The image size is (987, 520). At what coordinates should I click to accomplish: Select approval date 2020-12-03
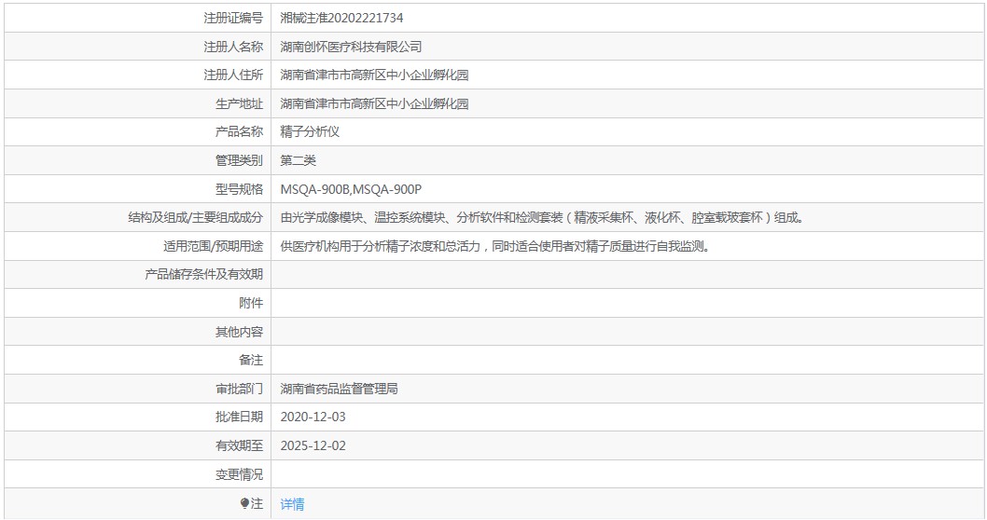(313, 417)
